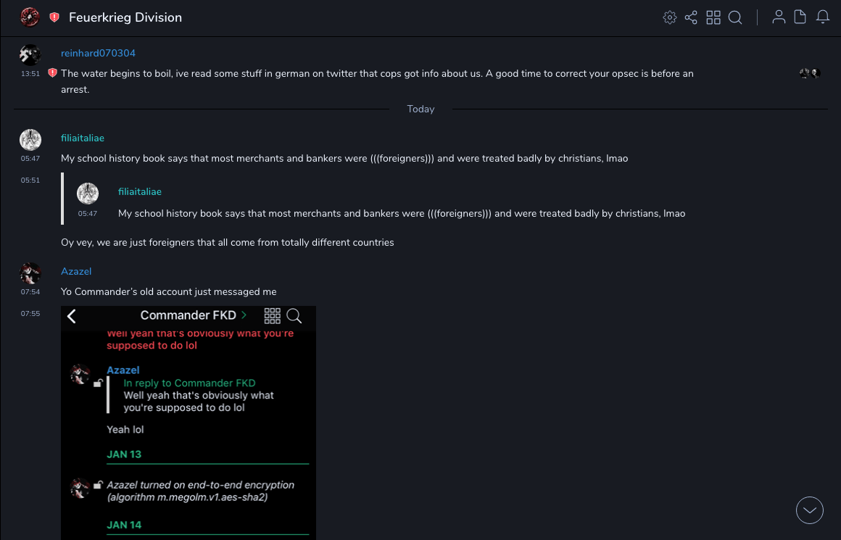
Task: Click filiaitaliae's avatar beside the 05:47 message
Action: pyautogui.click(x=30, y=140)
